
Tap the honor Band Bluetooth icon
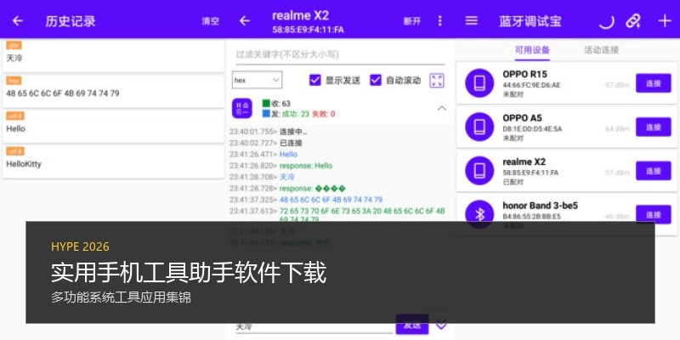479,214
